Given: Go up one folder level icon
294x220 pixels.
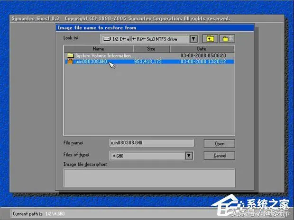Looking at the screenshot, I should [x=210, y=39].
